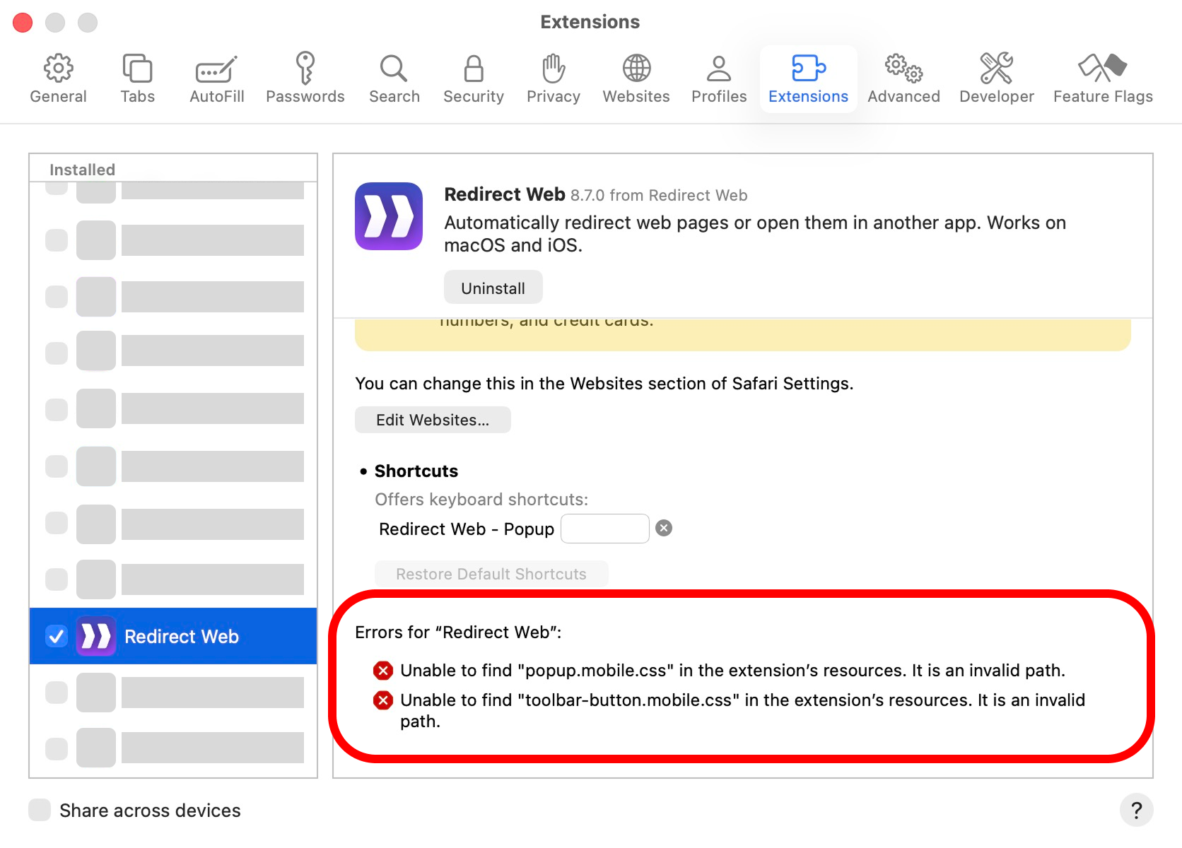Open Edit Websites dialog
1182x848 pixels.
(432, 419)
